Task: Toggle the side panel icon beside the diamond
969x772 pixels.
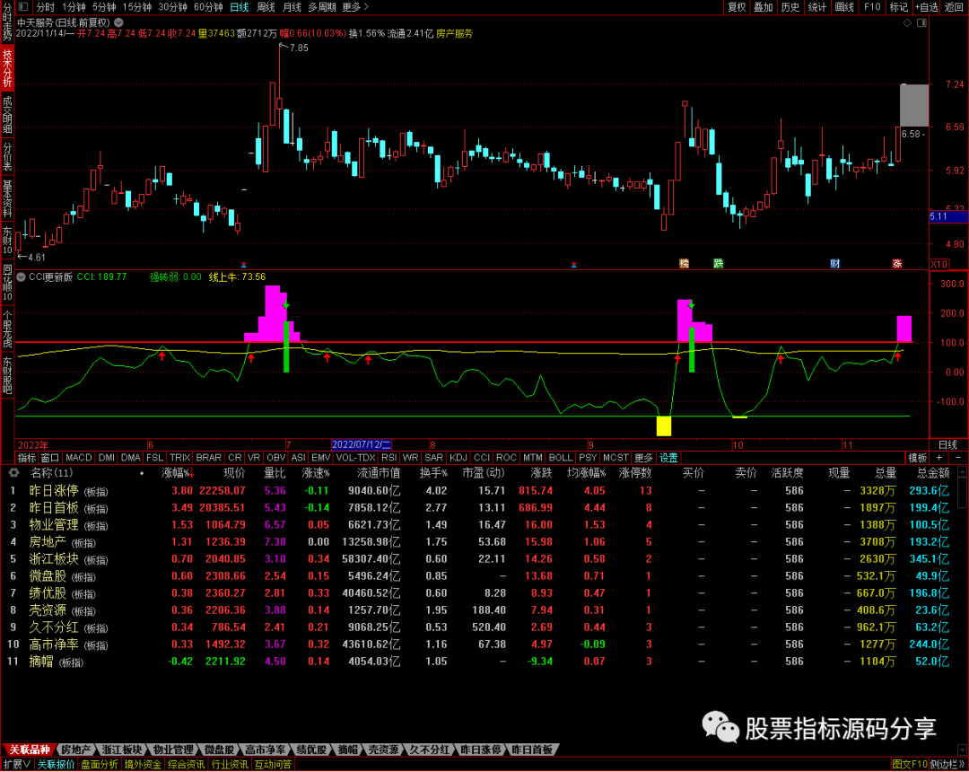Action: [x=921, y=22]
